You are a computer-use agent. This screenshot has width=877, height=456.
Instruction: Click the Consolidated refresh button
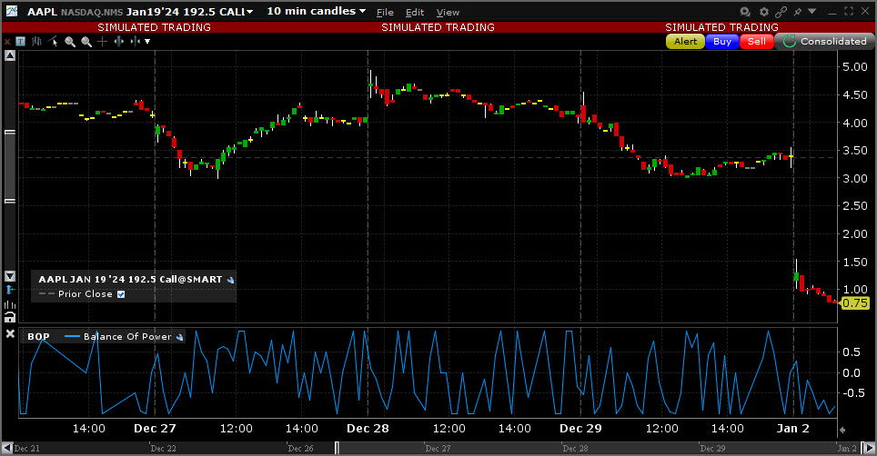pos(824,41)
